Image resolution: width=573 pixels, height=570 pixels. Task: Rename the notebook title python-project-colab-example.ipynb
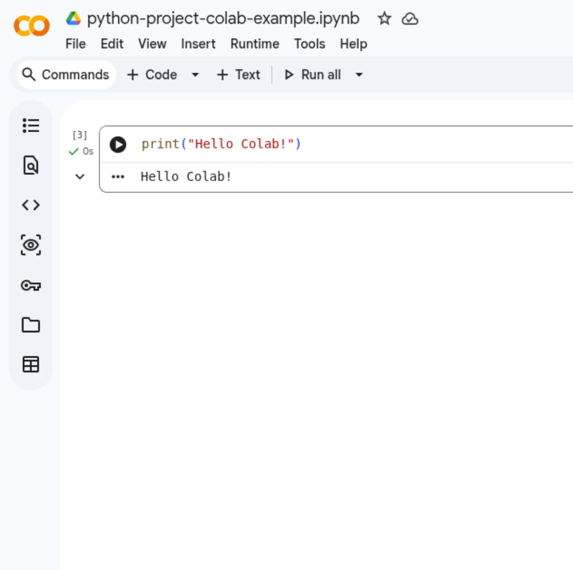click(223, 18)
